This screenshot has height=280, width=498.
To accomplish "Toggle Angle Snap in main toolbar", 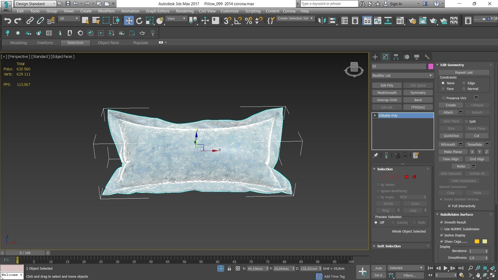I will coord(238,21).
